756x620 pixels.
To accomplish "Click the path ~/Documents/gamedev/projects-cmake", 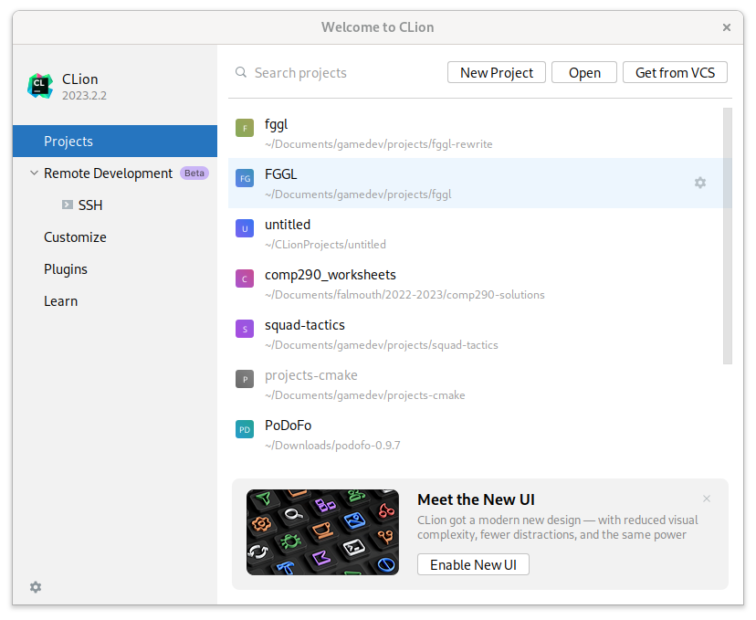I will tap(365, 394).
